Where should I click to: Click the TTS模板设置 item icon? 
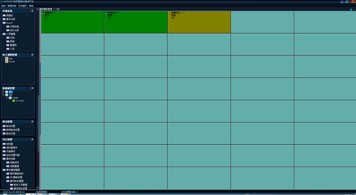8,177
